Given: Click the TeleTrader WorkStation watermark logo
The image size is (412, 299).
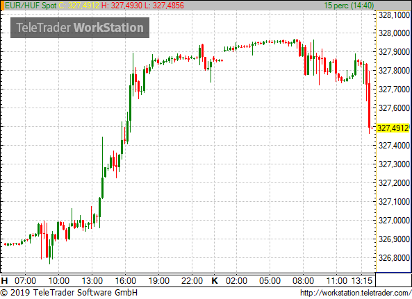Looking at the screenshot, I should (80, 28).
